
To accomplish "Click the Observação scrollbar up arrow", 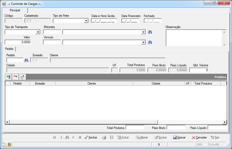I will point(224,32).
